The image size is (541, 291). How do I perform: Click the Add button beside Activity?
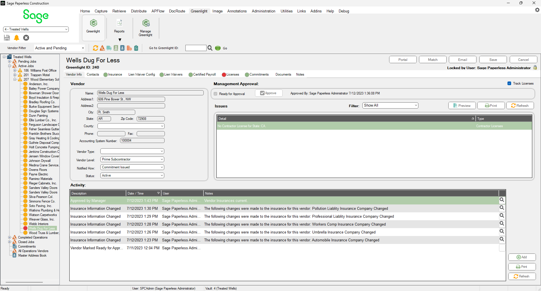[x=522, y=257]
